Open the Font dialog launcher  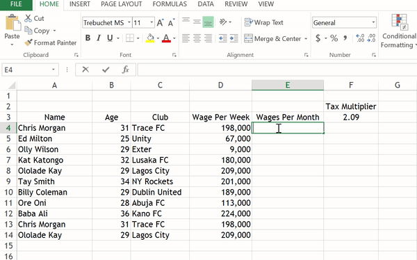174,55
